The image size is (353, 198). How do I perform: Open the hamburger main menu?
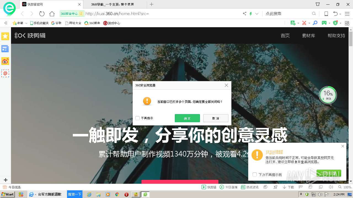(347, 13)
